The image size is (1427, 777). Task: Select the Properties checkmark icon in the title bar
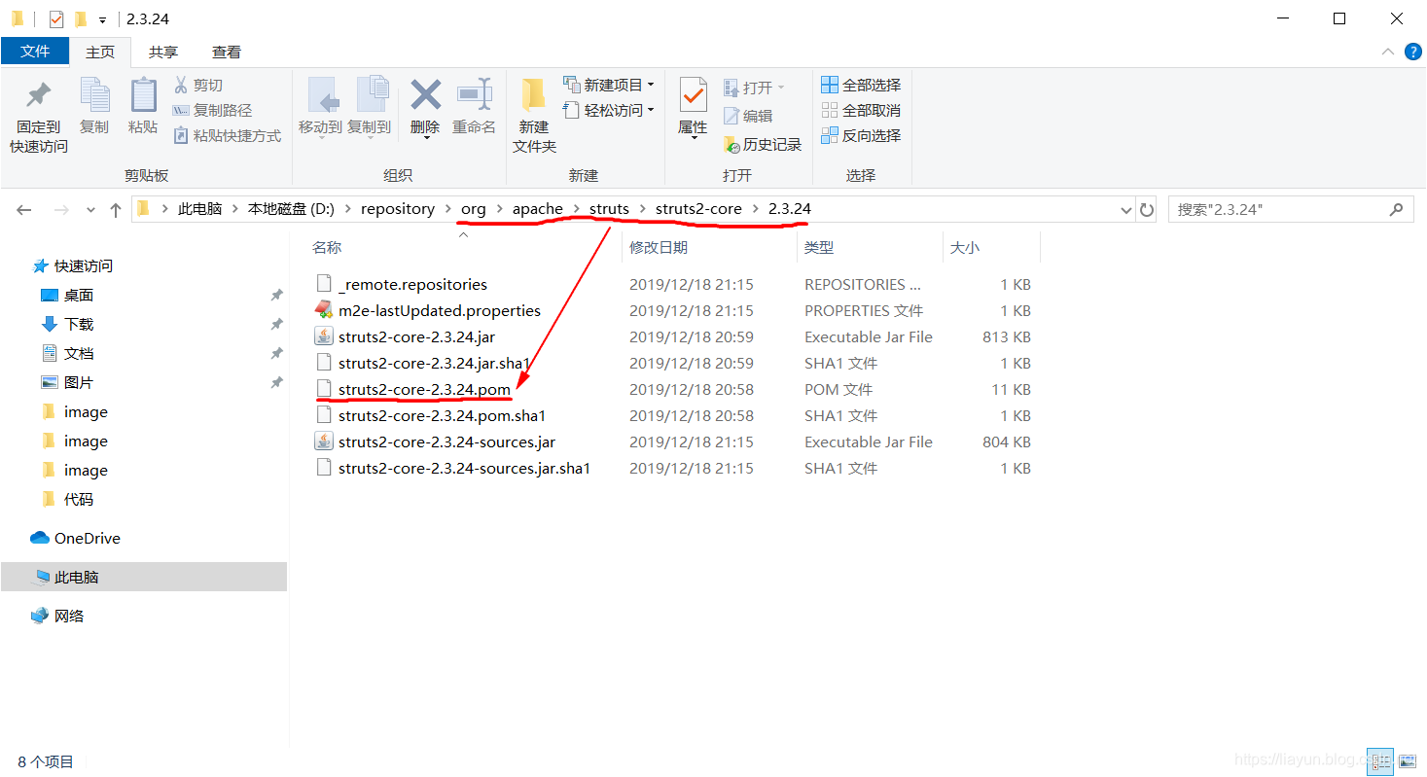[56, 18]
